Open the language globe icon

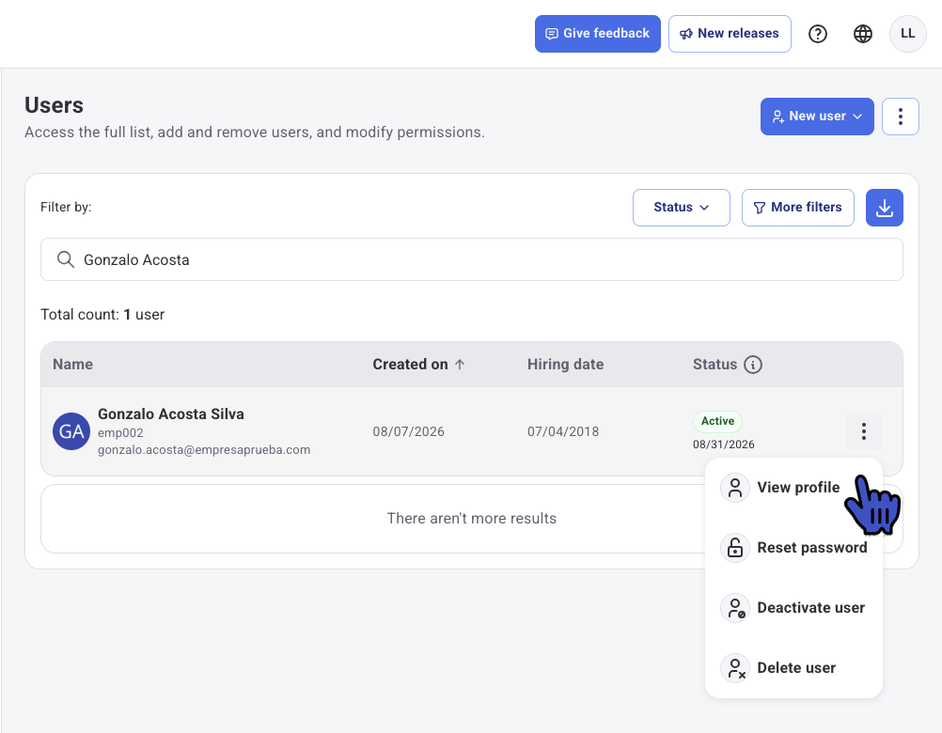tap(863, 34)
